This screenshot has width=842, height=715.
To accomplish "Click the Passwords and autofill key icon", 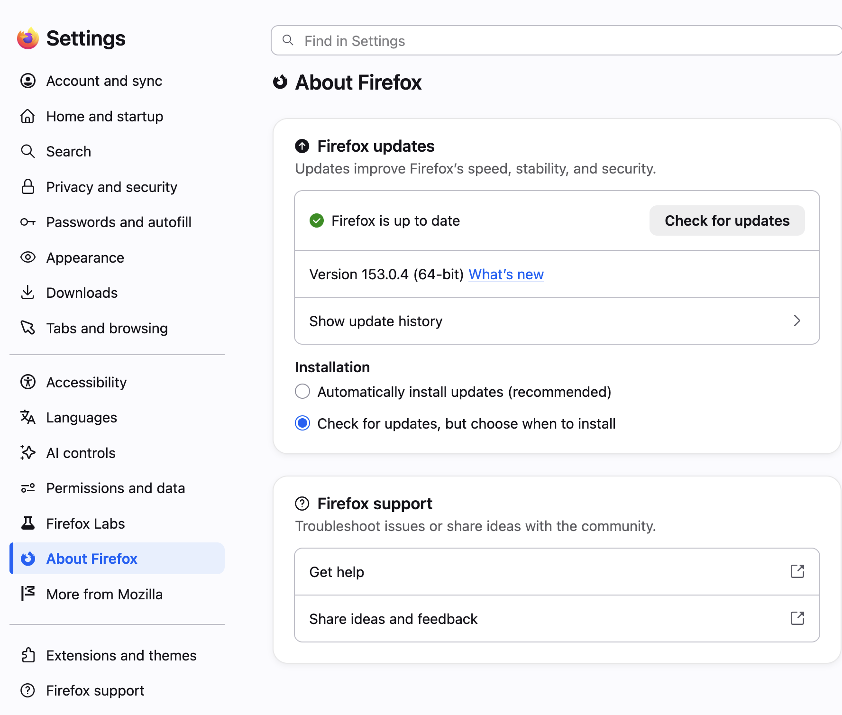I will pyautogui.click(x=28, y=222).
